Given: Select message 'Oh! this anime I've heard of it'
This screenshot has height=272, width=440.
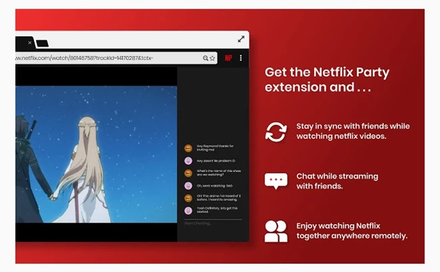Looking at the screenshot, I should click(x=219, y=198).
